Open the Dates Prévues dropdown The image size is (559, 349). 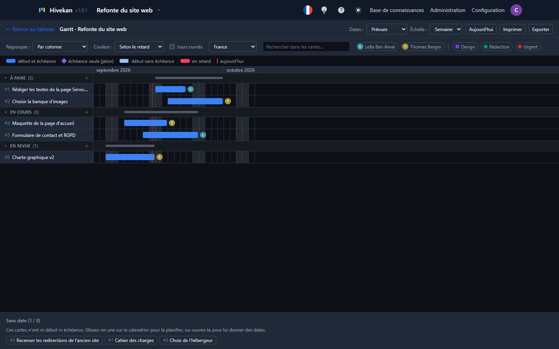click(387, 29)
